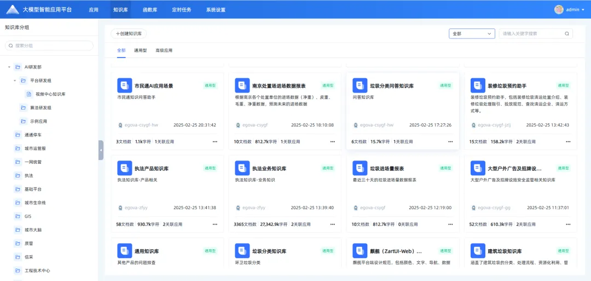Open the admin account dropdown arrow
The width and height of the screenshot is (591, 281).
583,10
